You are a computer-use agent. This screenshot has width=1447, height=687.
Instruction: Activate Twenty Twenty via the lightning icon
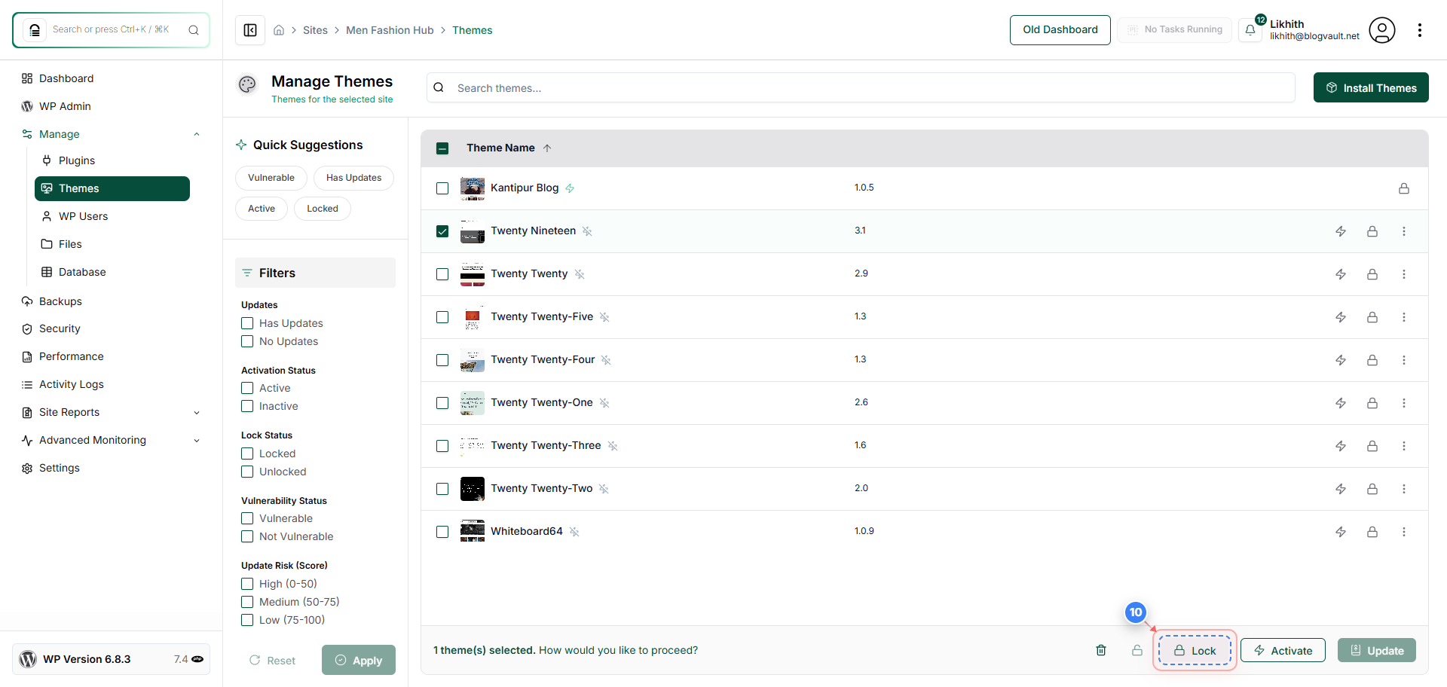click(x=1341, y=274)
